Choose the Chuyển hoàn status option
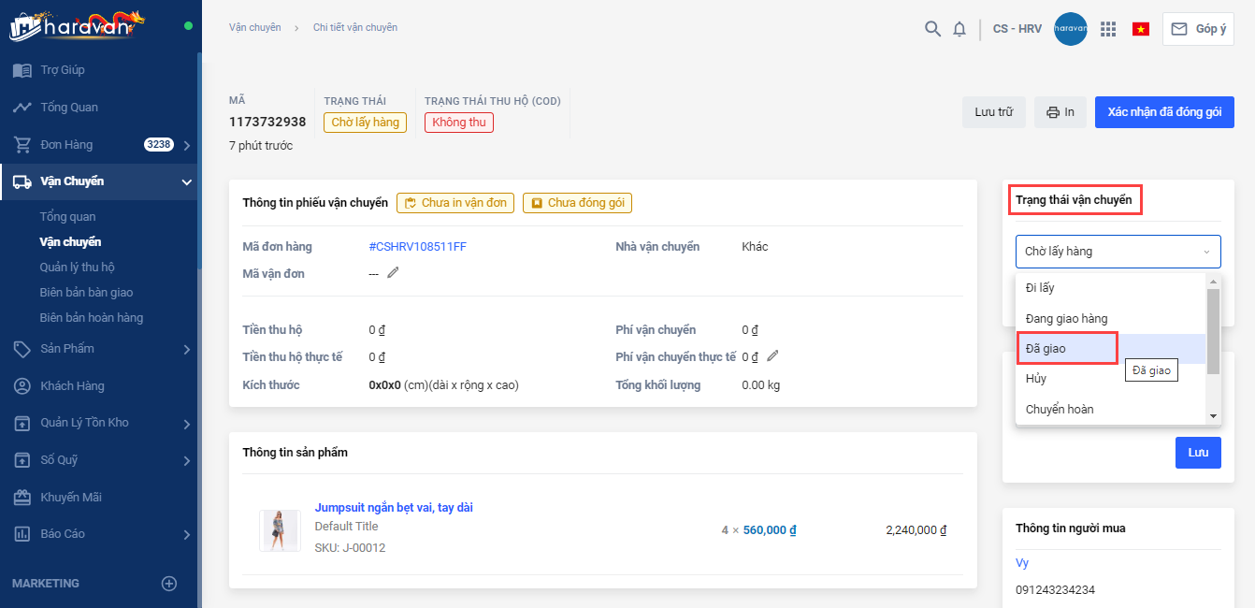1255x608 pixels. coord(1060,410)
